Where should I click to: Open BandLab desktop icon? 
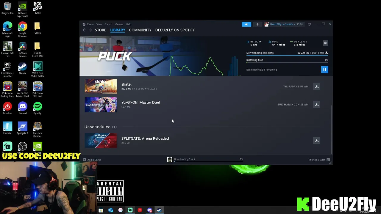7,108
